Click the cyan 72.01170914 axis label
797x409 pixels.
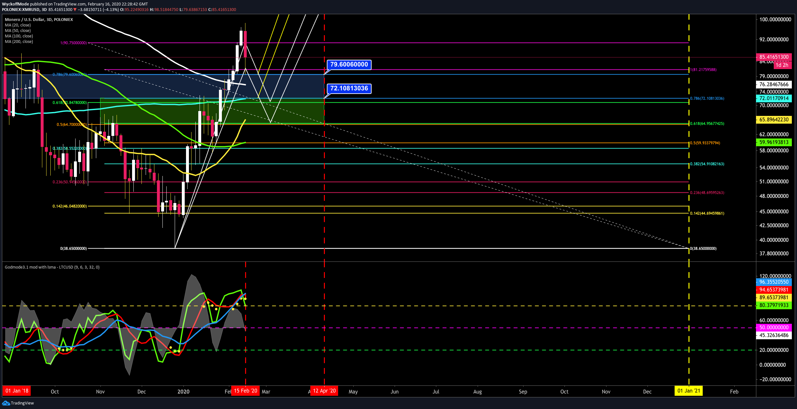(774, 98)
